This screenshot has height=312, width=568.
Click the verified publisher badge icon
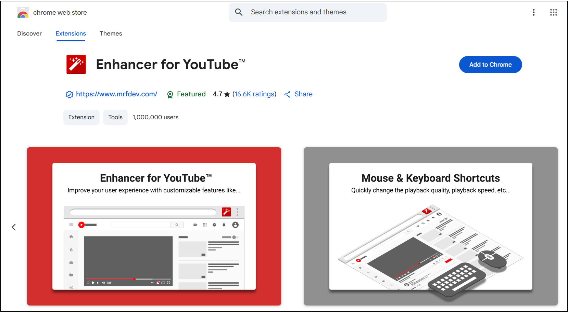[x=70, y=95]
